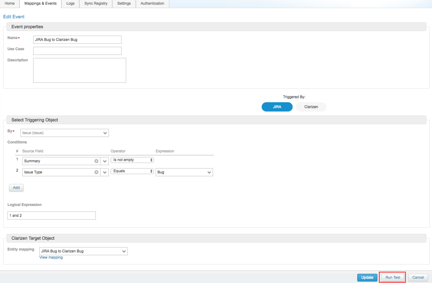Open the Issue Type source field dropdown arrow
432x283 pixels.
[105, 172]
